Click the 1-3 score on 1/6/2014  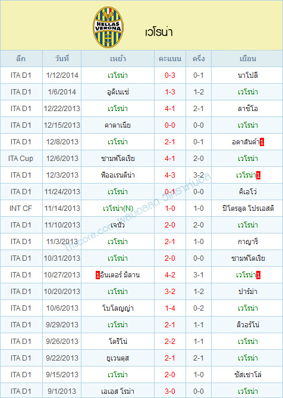[169, 92]
